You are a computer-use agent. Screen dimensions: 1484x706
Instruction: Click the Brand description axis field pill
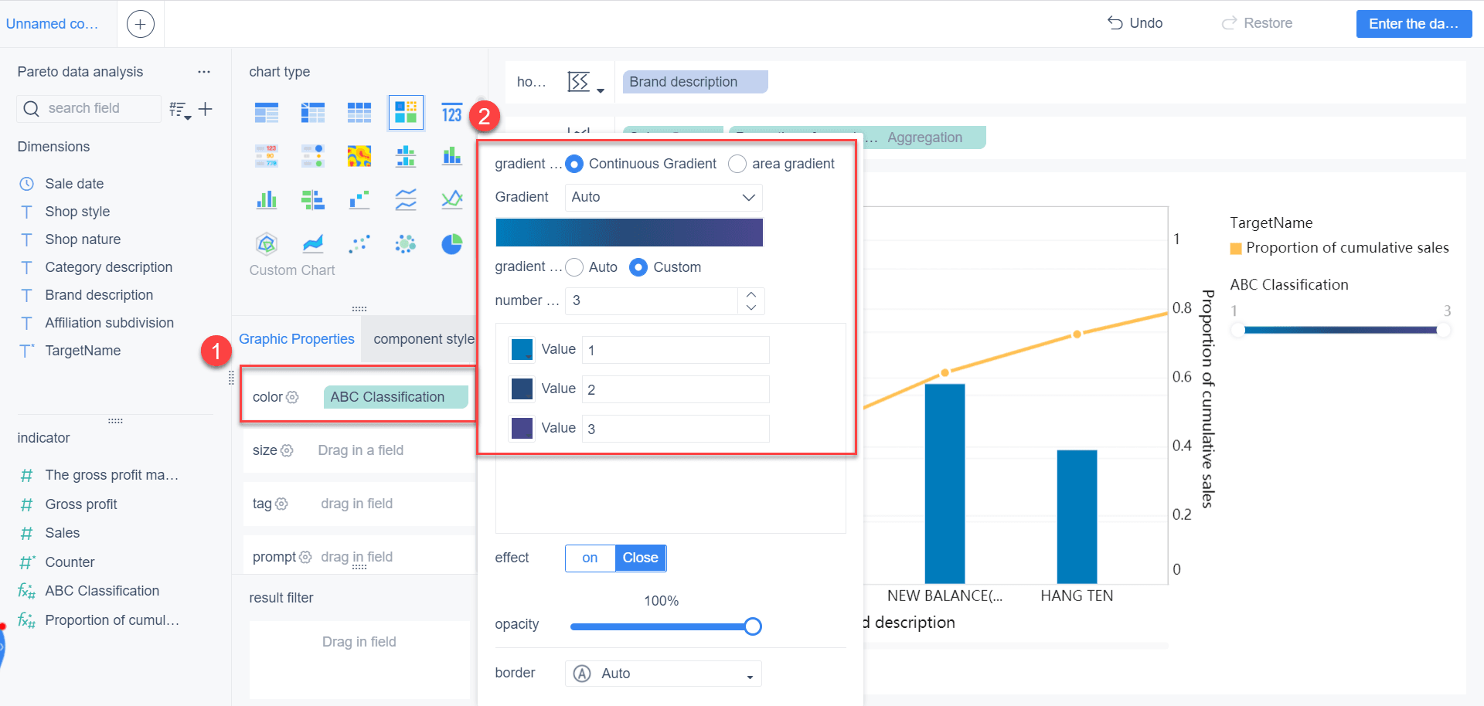click(x=695, y=82)
